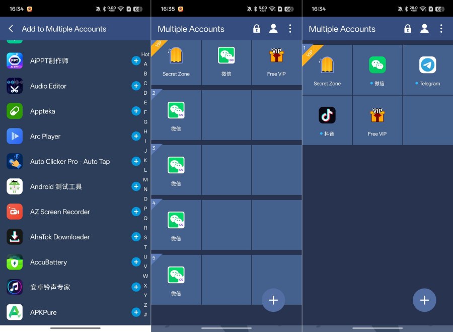Add APKPure with its plus button
The width and height of the screenshot is (453, 332).
136,312
